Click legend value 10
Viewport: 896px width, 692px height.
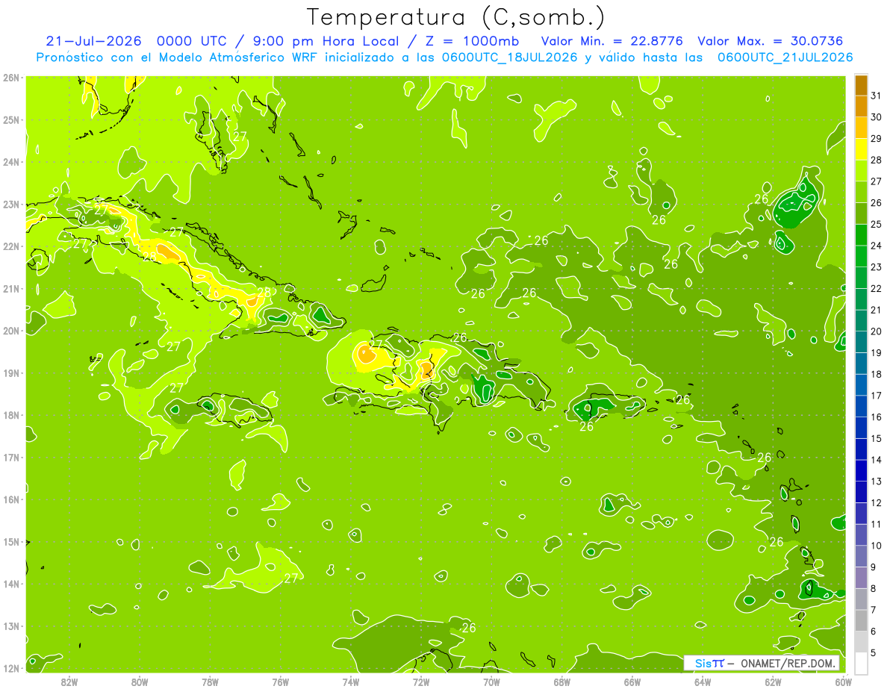tap(876, 546)
